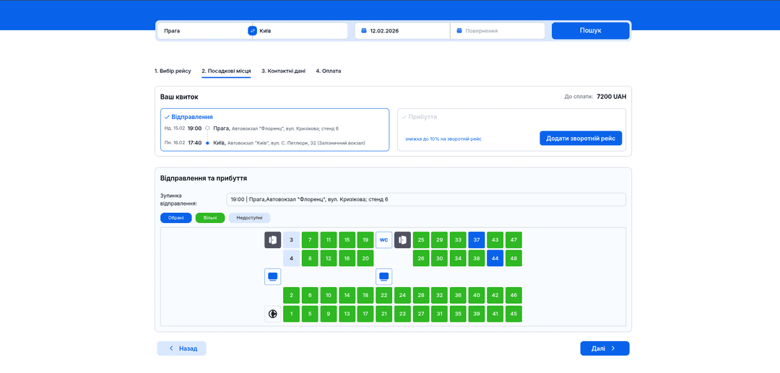Screen dimensions: 780x373
Task: Click the left TV monitor icon
Action: click(272, 276)
